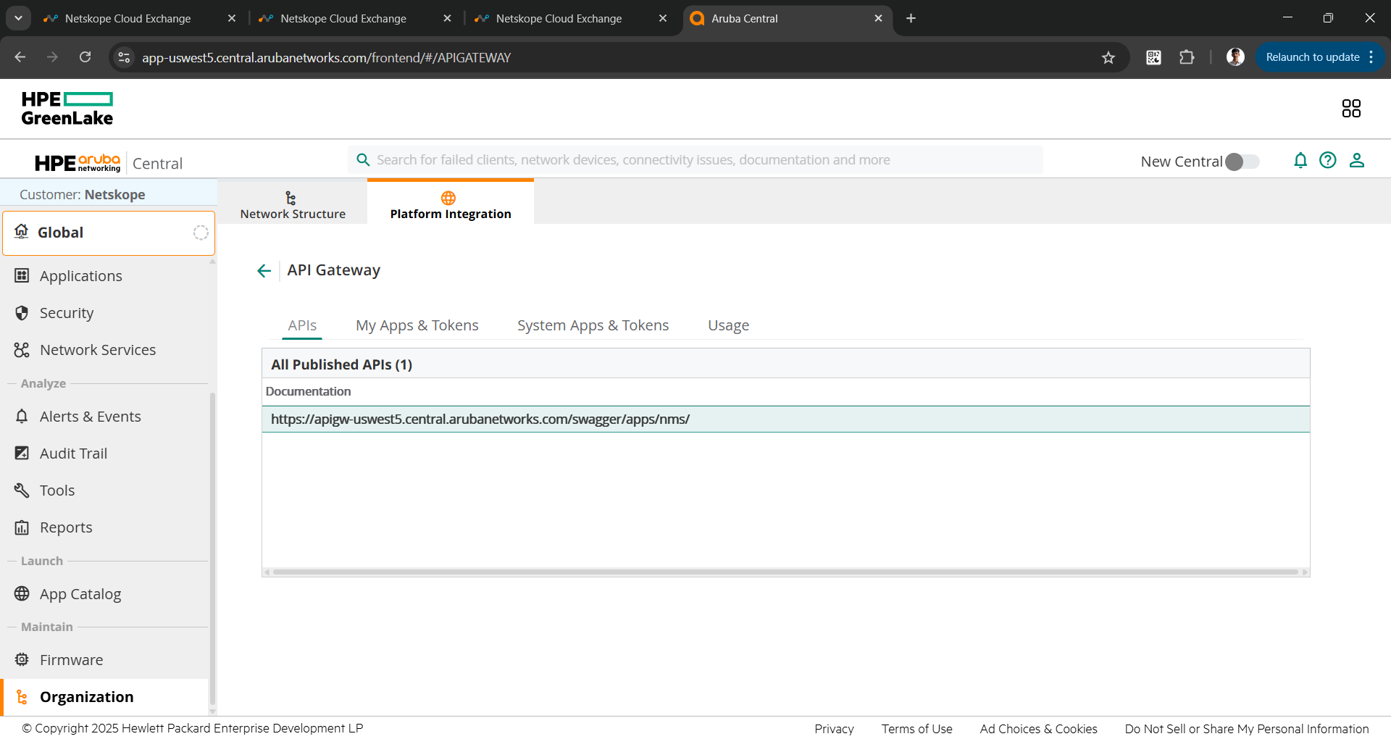Open the Chrome profile avatar
The width and height of the screenshot is (1391, 739).
tap(1235, 57)
